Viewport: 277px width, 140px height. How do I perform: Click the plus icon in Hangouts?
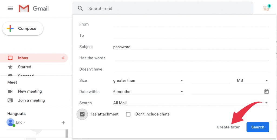pyautogui.click(x=63, y=123)
